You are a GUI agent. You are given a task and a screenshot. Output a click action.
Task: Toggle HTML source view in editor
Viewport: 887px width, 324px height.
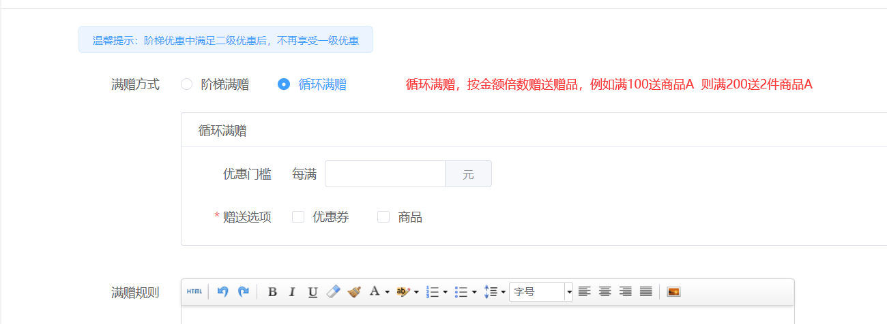pyautogui.click(x=194, y=292)
